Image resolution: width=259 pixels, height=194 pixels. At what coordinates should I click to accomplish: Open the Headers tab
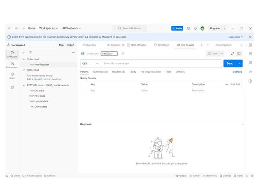tap(119, 72)
